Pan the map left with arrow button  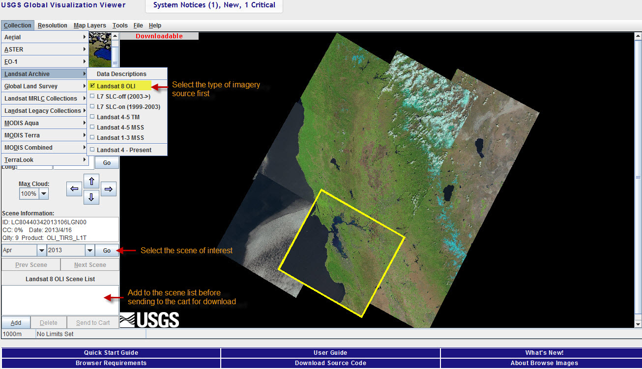coord(74,188)
